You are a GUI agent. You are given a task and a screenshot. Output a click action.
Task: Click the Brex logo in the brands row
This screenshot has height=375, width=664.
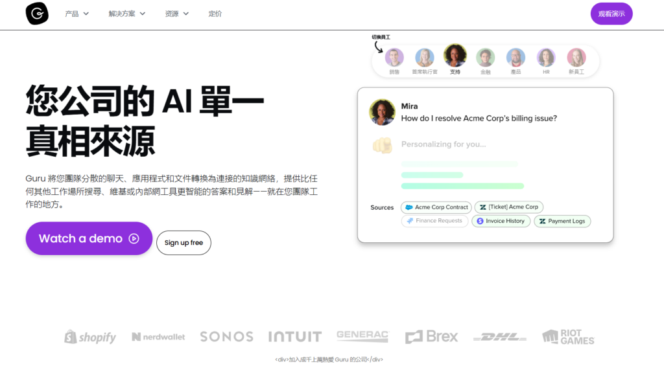[x=431, y=336]
